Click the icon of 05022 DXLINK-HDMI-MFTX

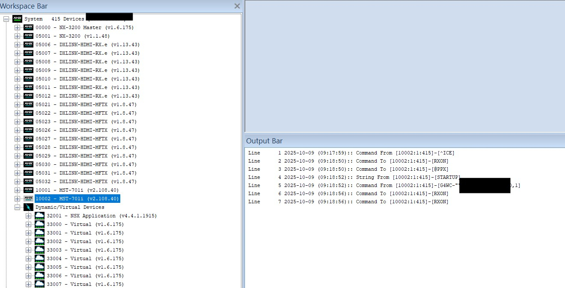click(x=28, y=113)
